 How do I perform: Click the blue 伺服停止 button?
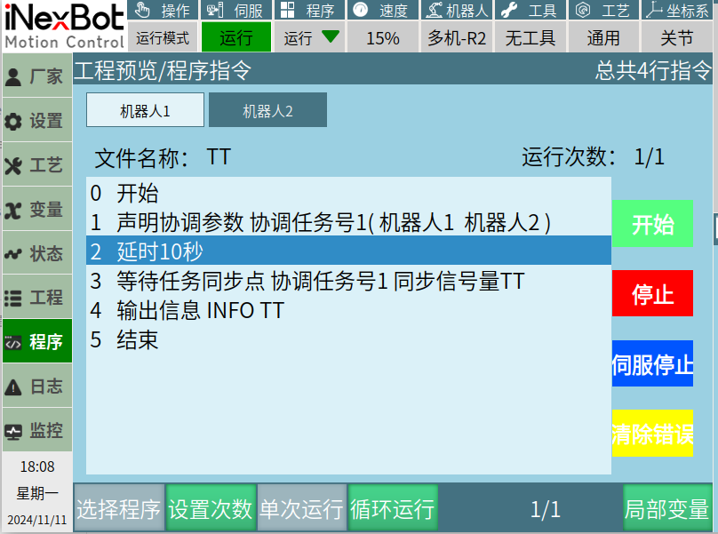[652, 364]
